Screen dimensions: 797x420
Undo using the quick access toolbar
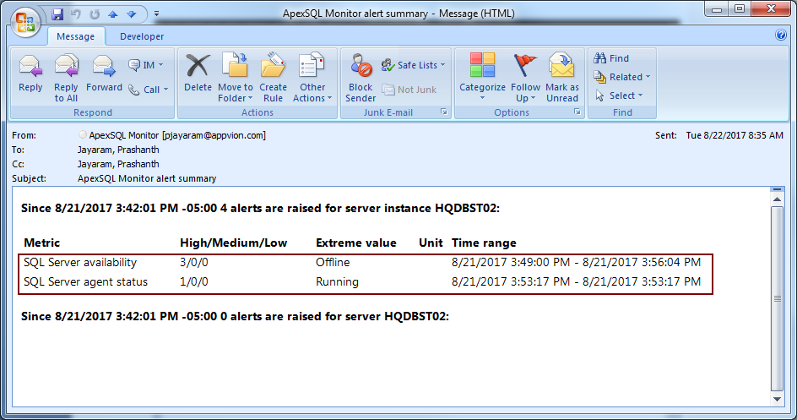point(76,14)
